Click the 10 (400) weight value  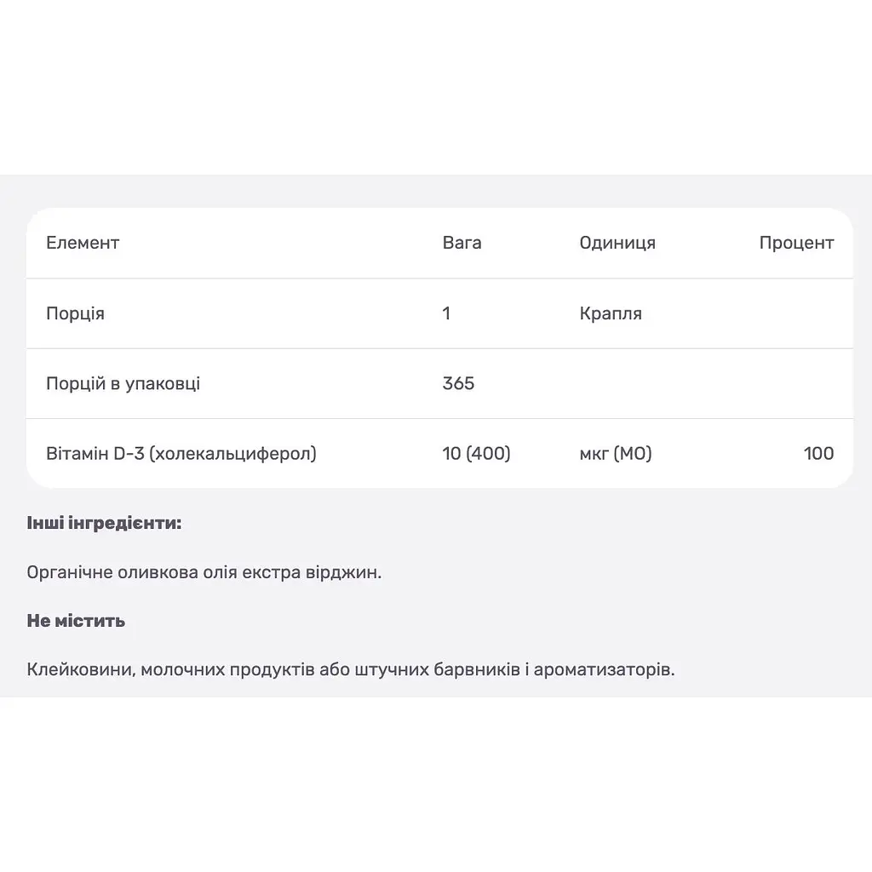[x=476, y=454]
